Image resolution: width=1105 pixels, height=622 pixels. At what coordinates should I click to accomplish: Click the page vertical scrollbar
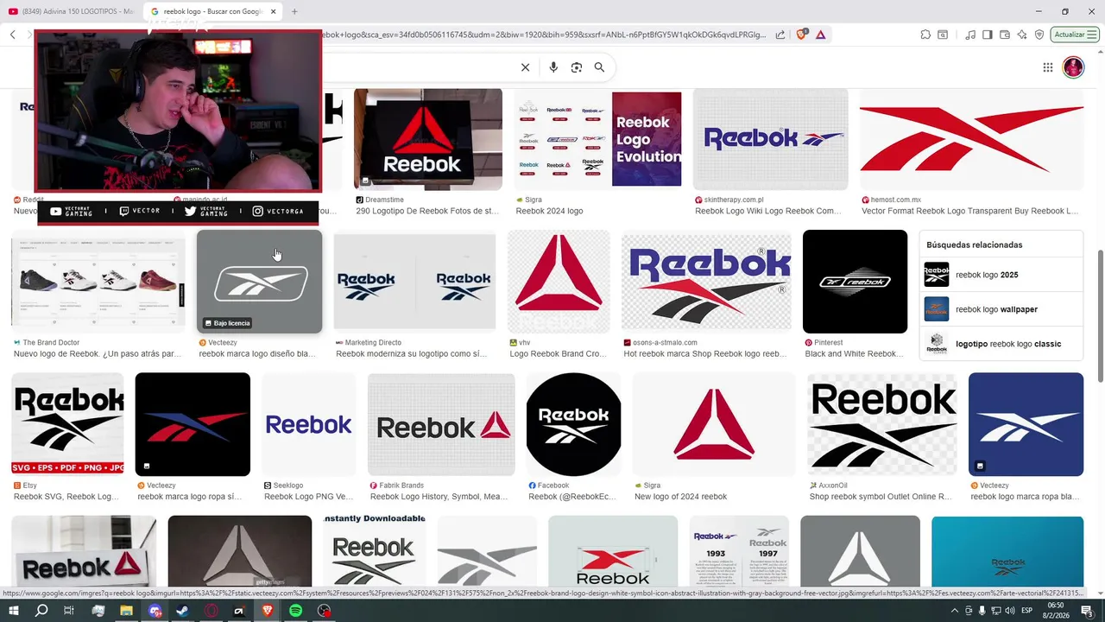click(1100, 315)
